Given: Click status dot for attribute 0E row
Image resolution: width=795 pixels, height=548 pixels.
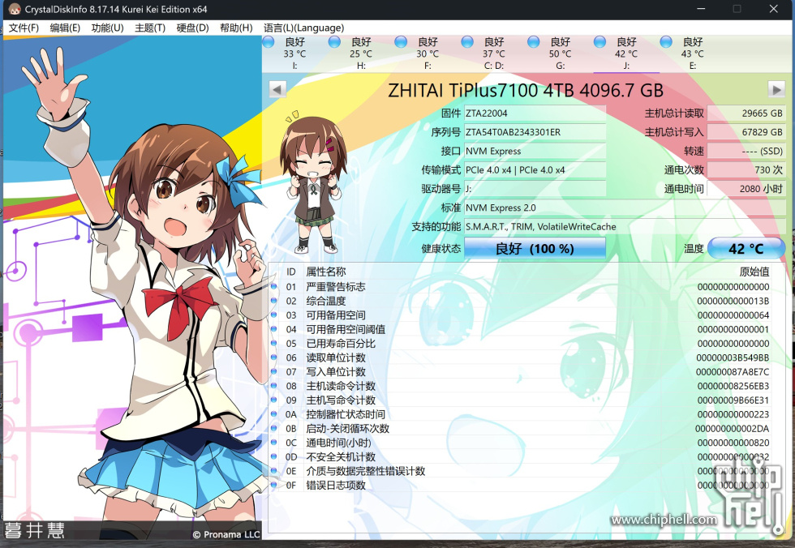Looking at the screenshot, I should click(x=274, y=471).
